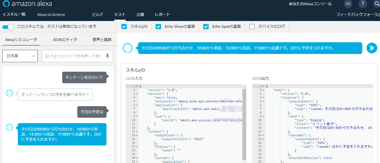The width and height of the screenshot is (380, 163).
Task: Collapse the card fold arrow in JSON output
Action: (264, 116)
